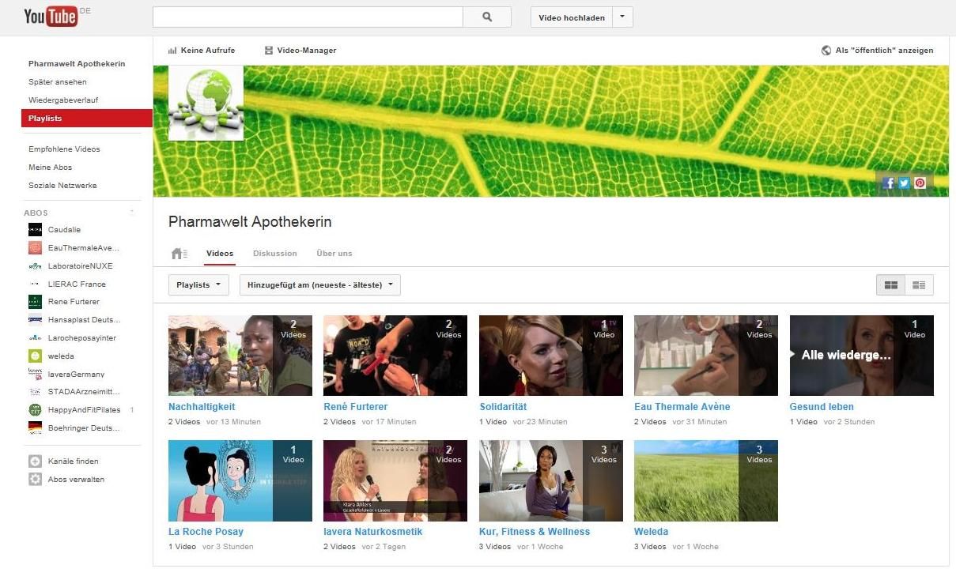Click the LIERAC France subscription
This screenshot has width=956, height=580.
[x=77, y=284]
